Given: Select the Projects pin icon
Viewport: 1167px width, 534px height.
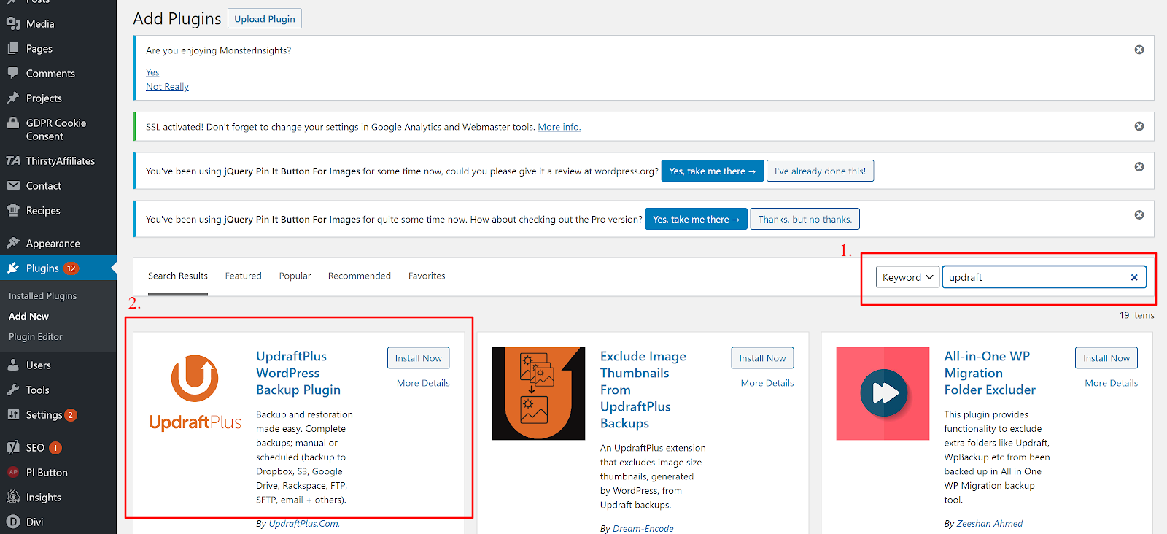Looking at the screenshot, I should tap(13, 98).
